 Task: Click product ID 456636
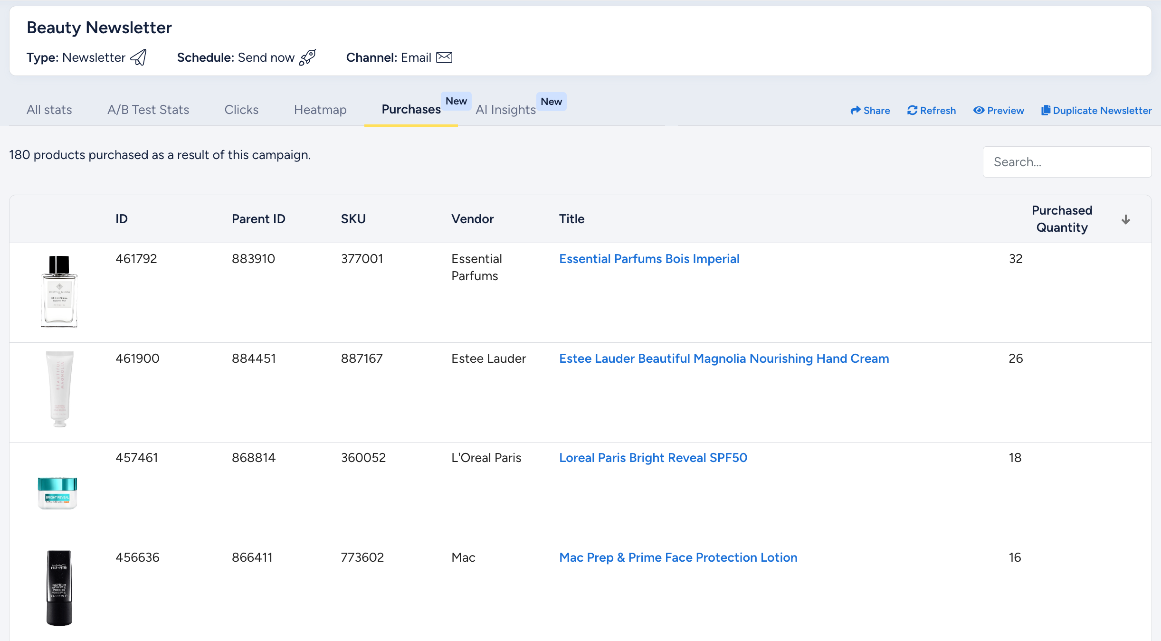tap(137, 557)
